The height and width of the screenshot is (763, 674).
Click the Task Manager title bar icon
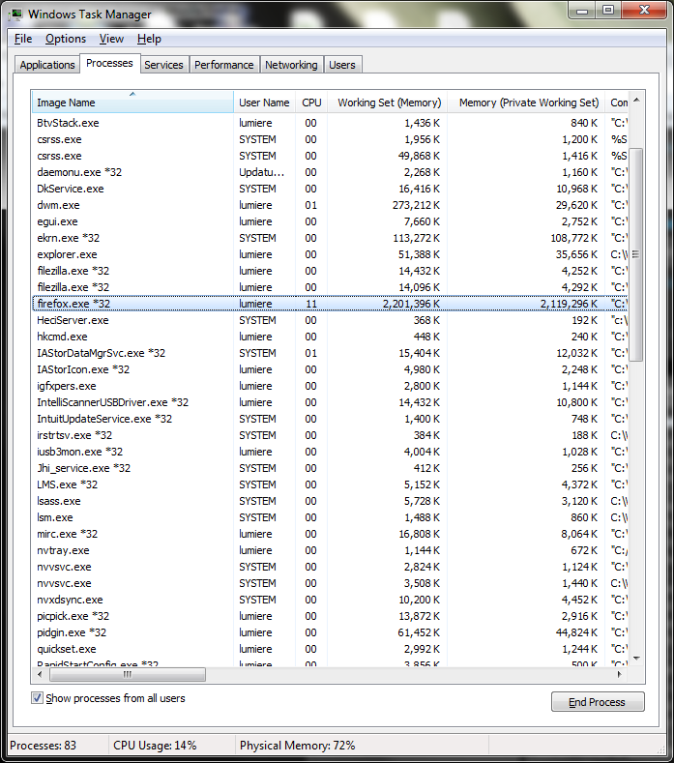click(x=15, y=15)
